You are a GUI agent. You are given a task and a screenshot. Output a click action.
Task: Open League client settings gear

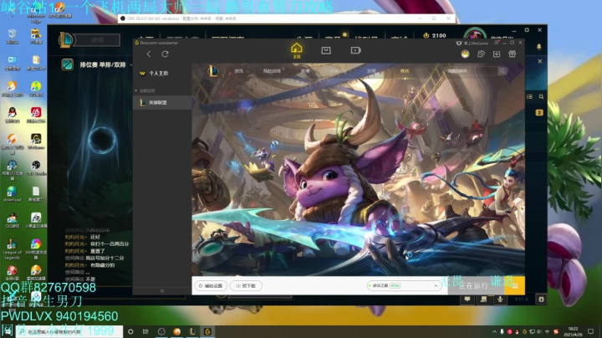tap(527, 30)
